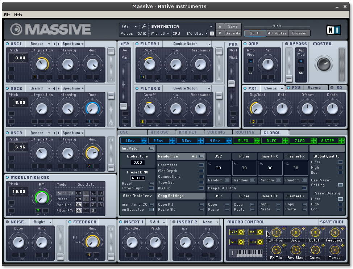Expand the FX1 Chorus effect dropdown
The image size is (353, 269).
[273, 88]
